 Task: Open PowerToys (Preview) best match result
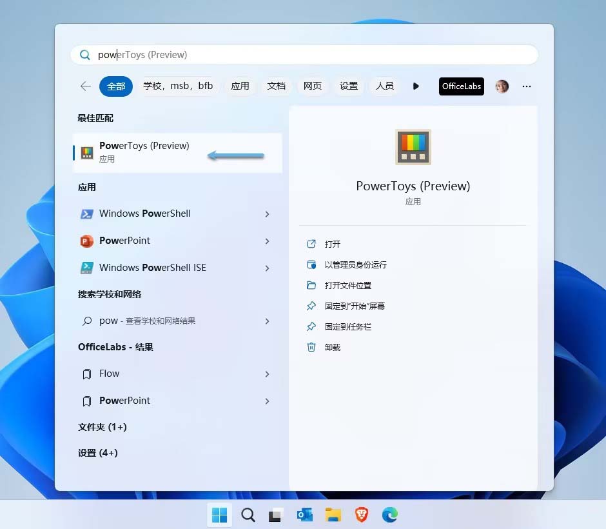click(x=177, y=153)
